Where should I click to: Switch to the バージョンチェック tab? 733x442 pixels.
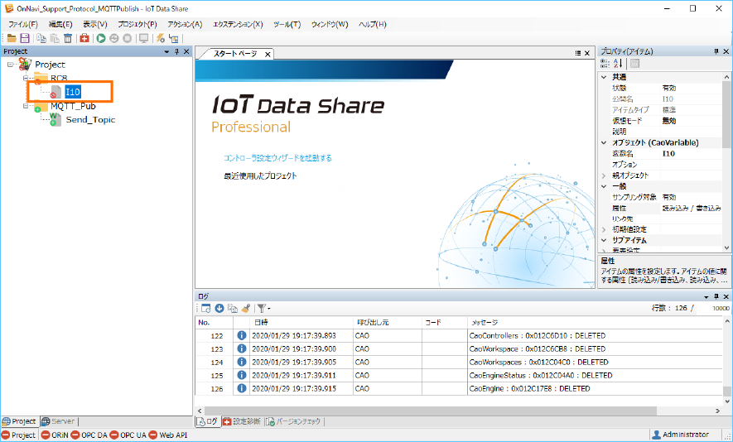[x=293, y=421]
